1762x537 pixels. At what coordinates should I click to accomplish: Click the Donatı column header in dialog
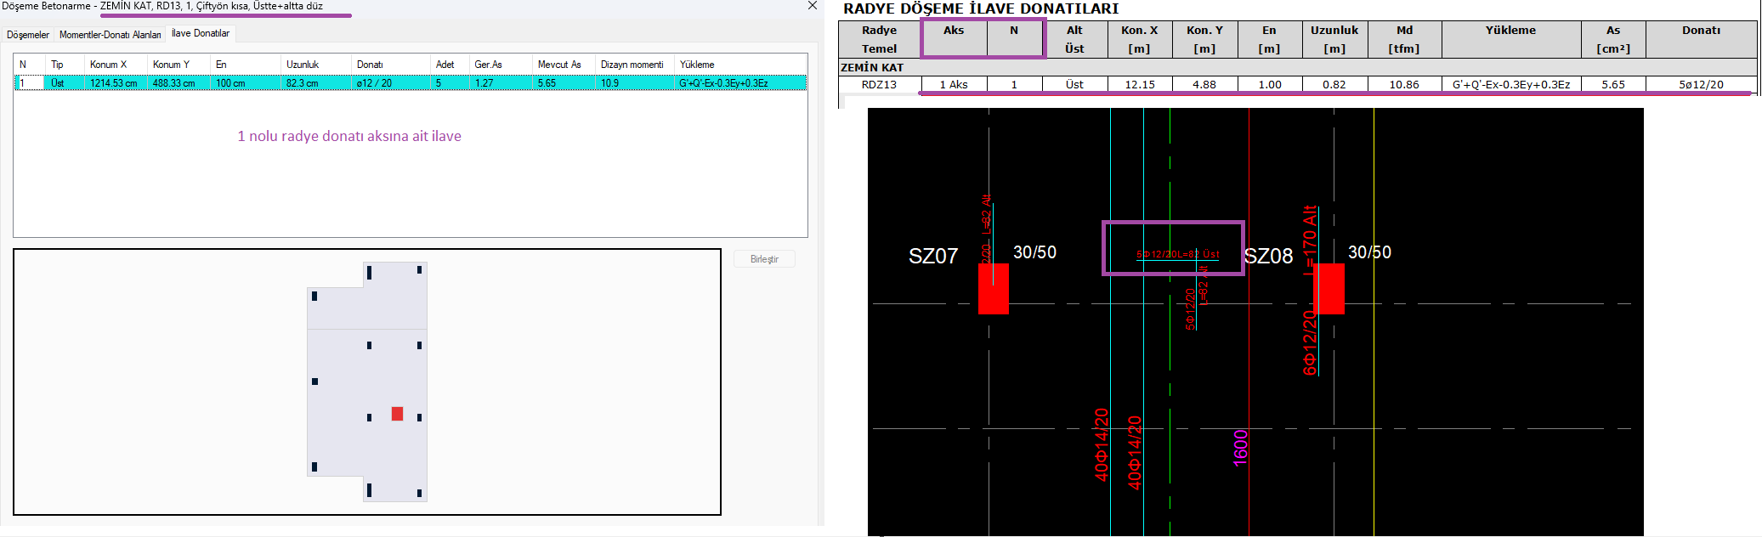click(x=390, y=65)
